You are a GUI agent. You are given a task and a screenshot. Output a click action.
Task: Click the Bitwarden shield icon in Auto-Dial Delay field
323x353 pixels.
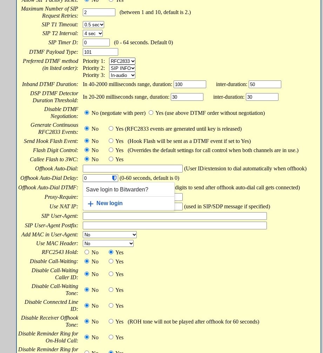(114, 178)
